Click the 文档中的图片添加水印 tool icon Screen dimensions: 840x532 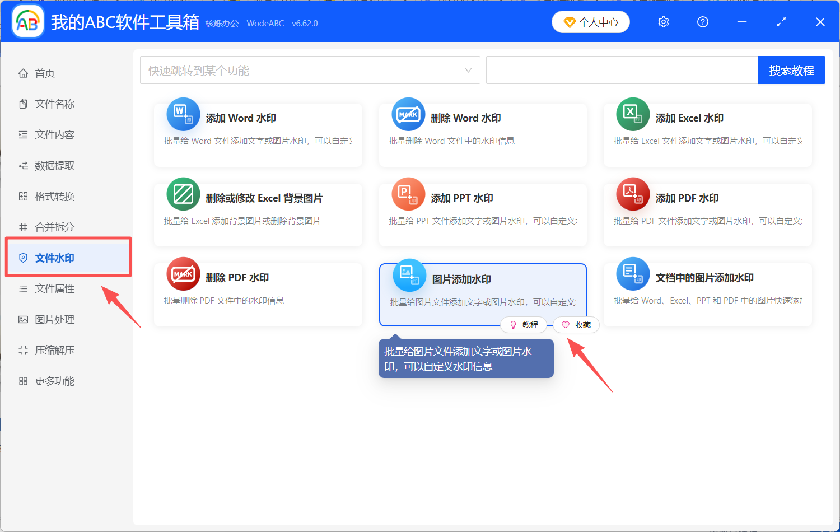pos(633,274)
